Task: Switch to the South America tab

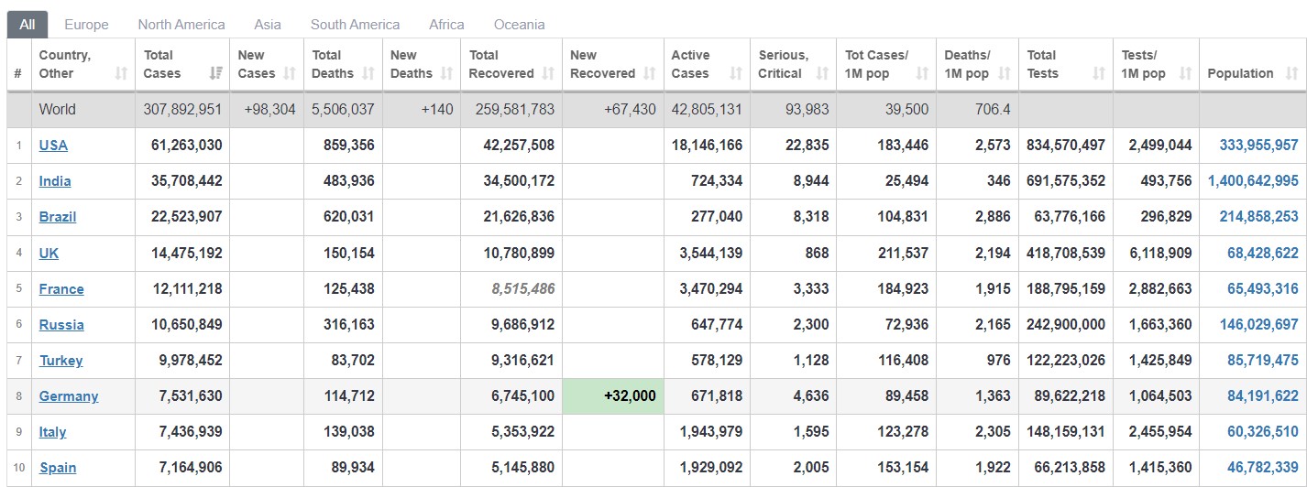Action: tap(355, 25)
